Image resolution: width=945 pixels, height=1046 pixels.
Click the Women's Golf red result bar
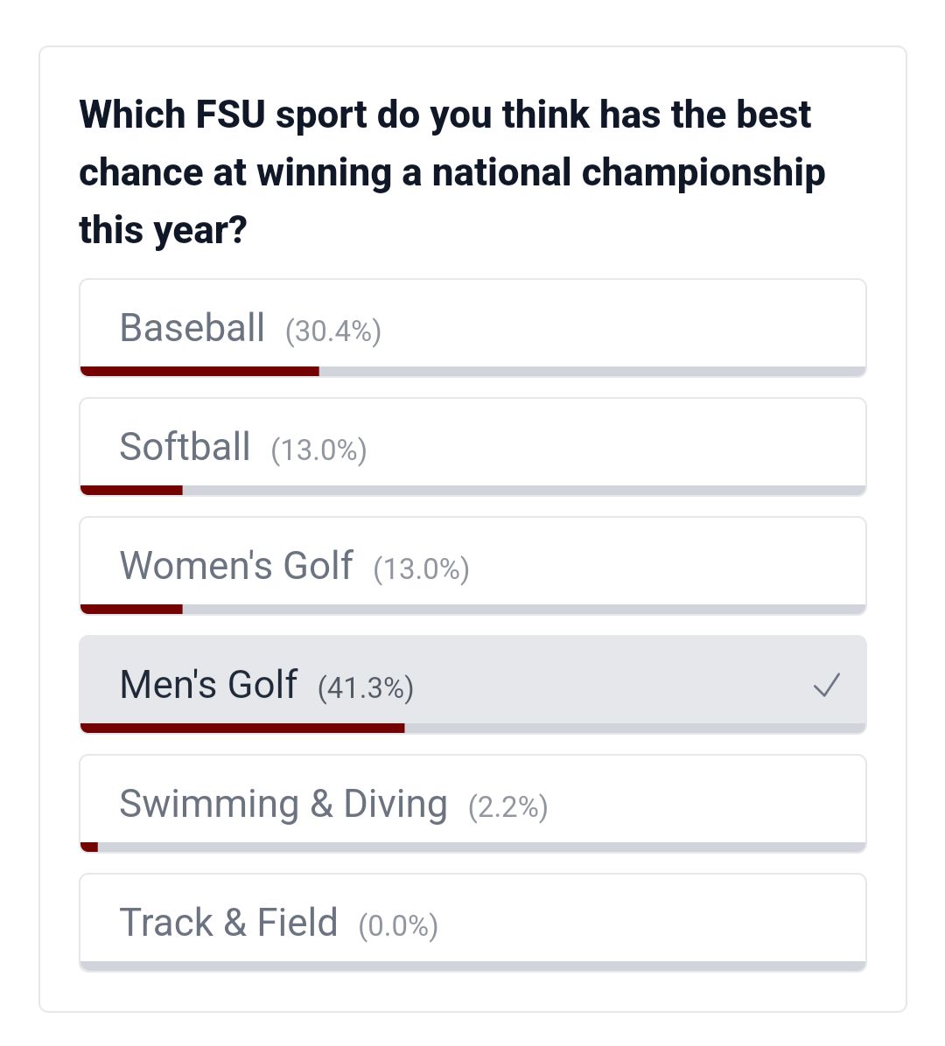click(131, 610)
